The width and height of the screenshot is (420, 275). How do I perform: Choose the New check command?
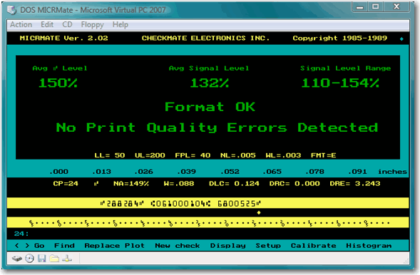[178, 245]
